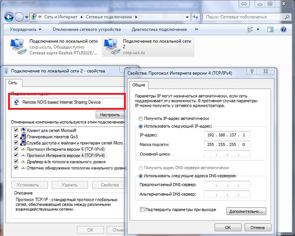
Task: Click Отмена in IPv4 properties dialog
Action: point(258,227)
